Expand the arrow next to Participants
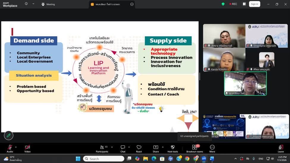The image size is (290, 163). coord(112,147)
